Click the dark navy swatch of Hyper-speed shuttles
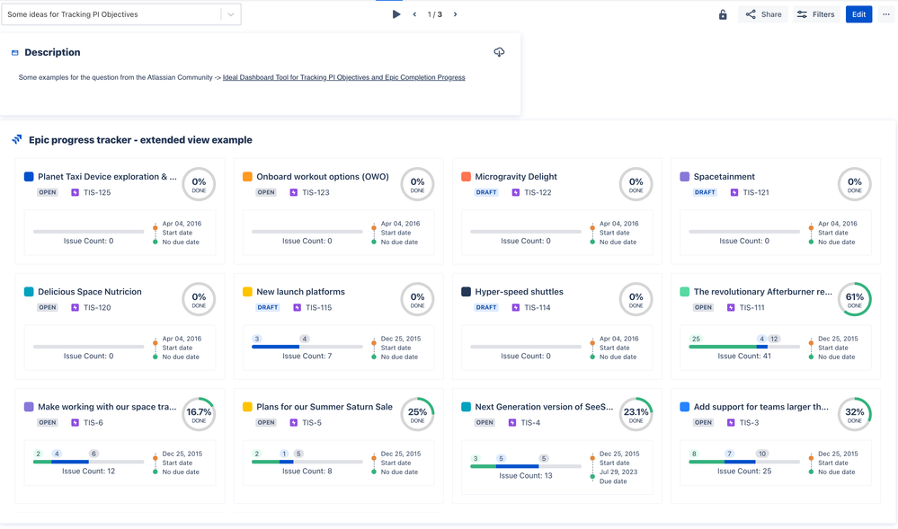This screenshot has height=529, width=898. pyautogui.click(x=467, y=291)
